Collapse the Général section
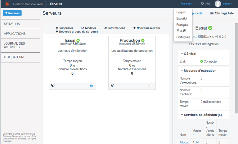The image size is (238, 144). pyautogui.click(x=182, y=54)
